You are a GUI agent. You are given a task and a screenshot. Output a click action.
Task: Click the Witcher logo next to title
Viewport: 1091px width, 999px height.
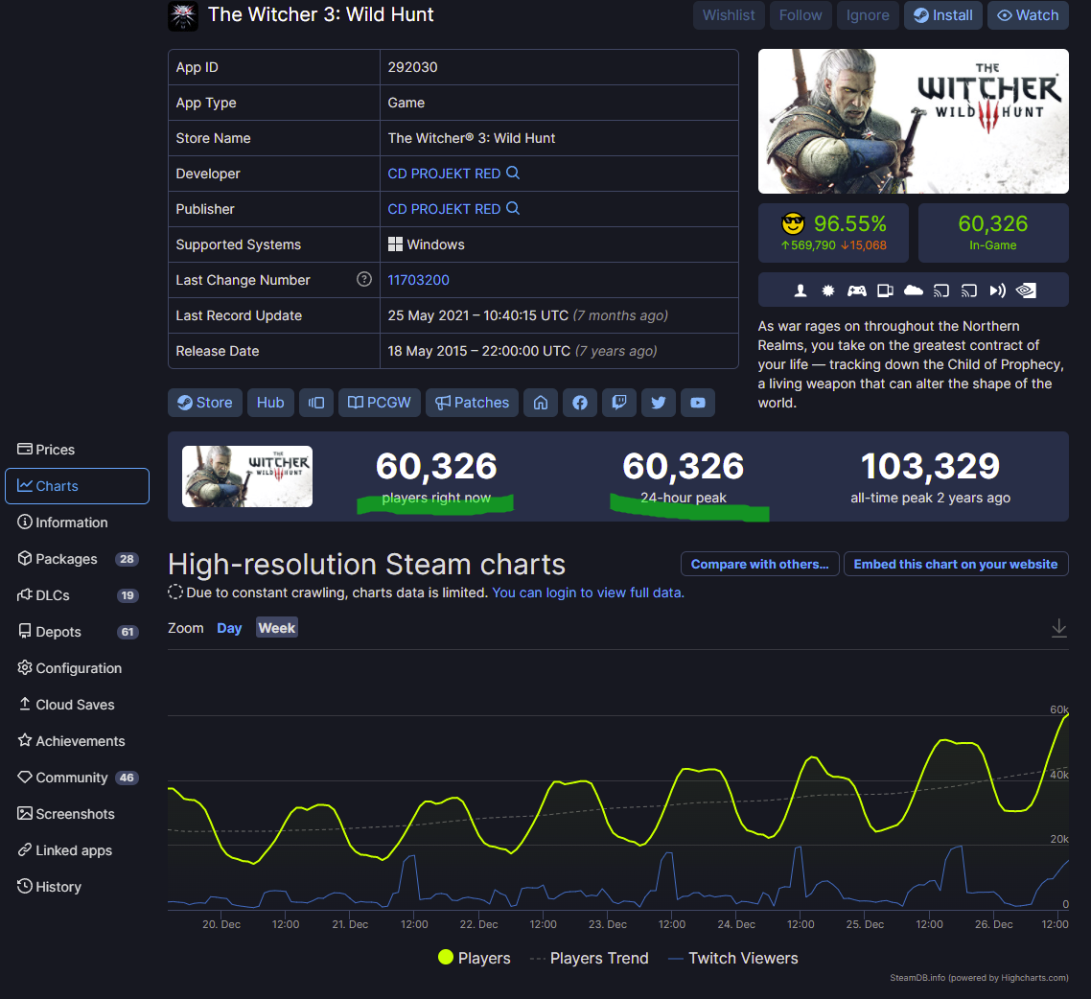pyautogui.click(x=184, y=16)
